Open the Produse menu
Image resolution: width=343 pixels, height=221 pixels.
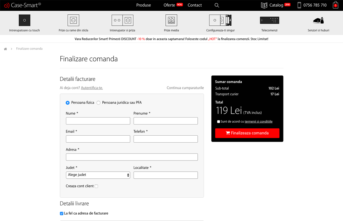pyautogui.click(x=143, y=5)
